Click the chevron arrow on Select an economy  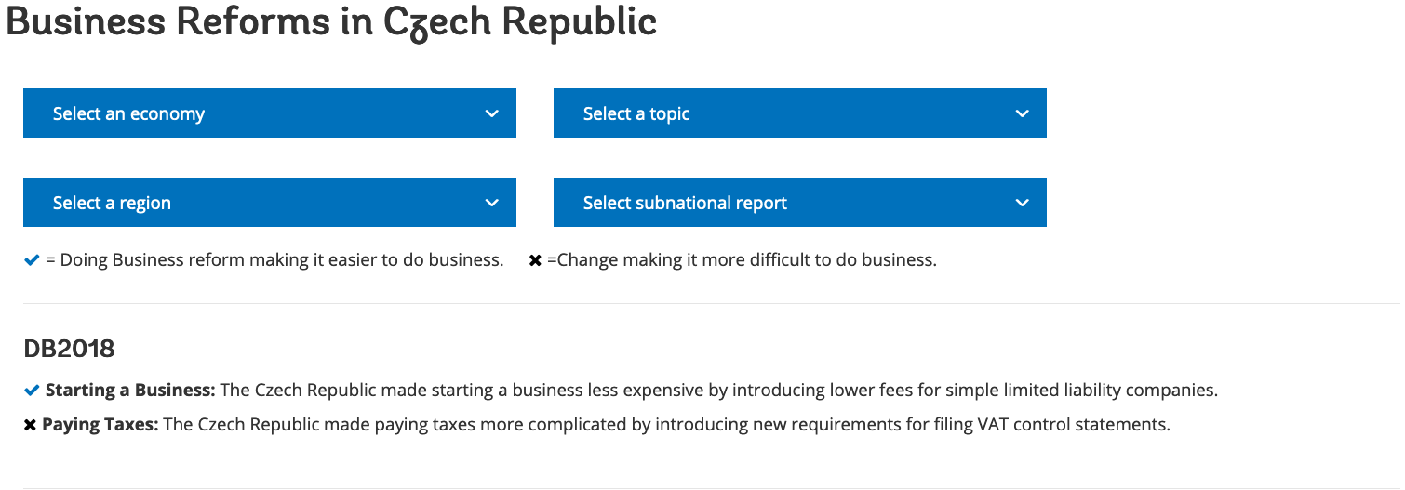(492, 113)
